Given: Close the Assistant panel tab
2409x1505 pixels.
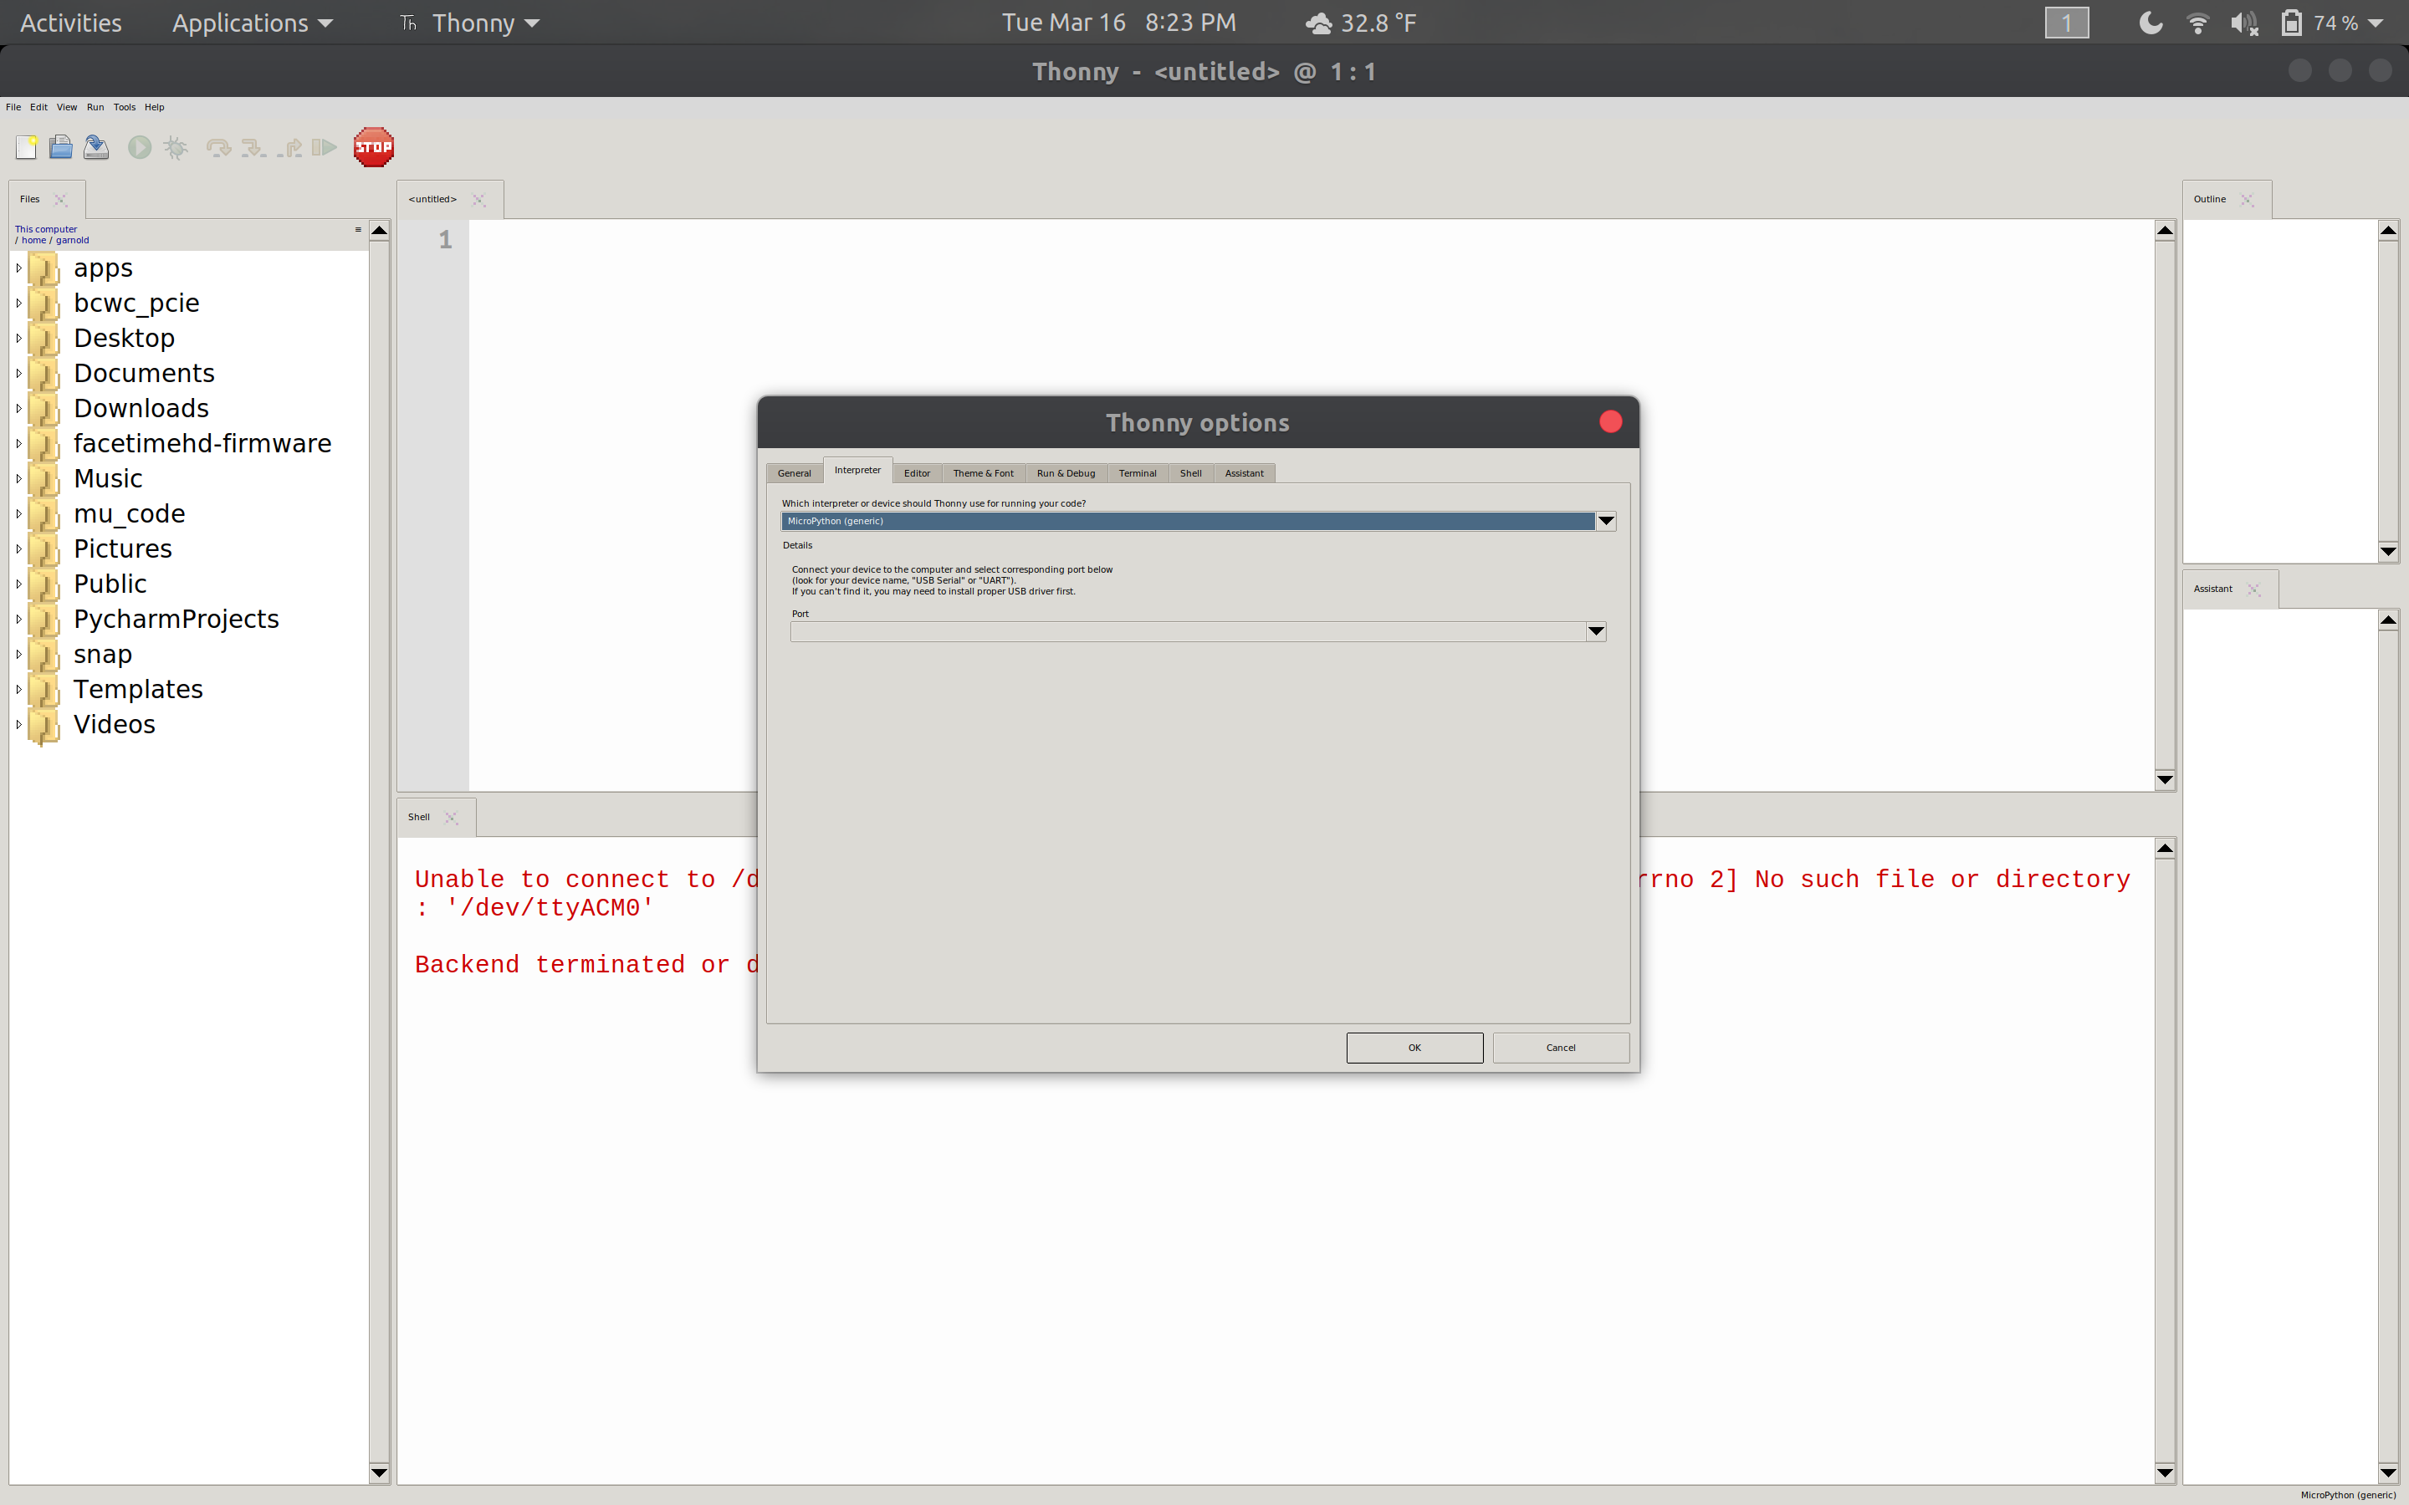Looking at the screenshot, I should 2253,589.
